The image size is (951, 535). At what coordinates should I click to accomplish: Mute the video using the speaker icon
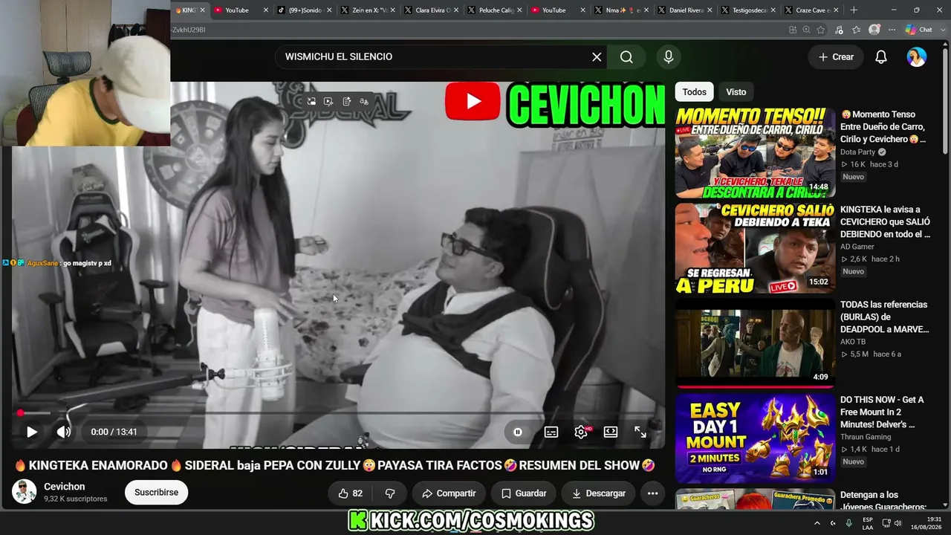64,432
